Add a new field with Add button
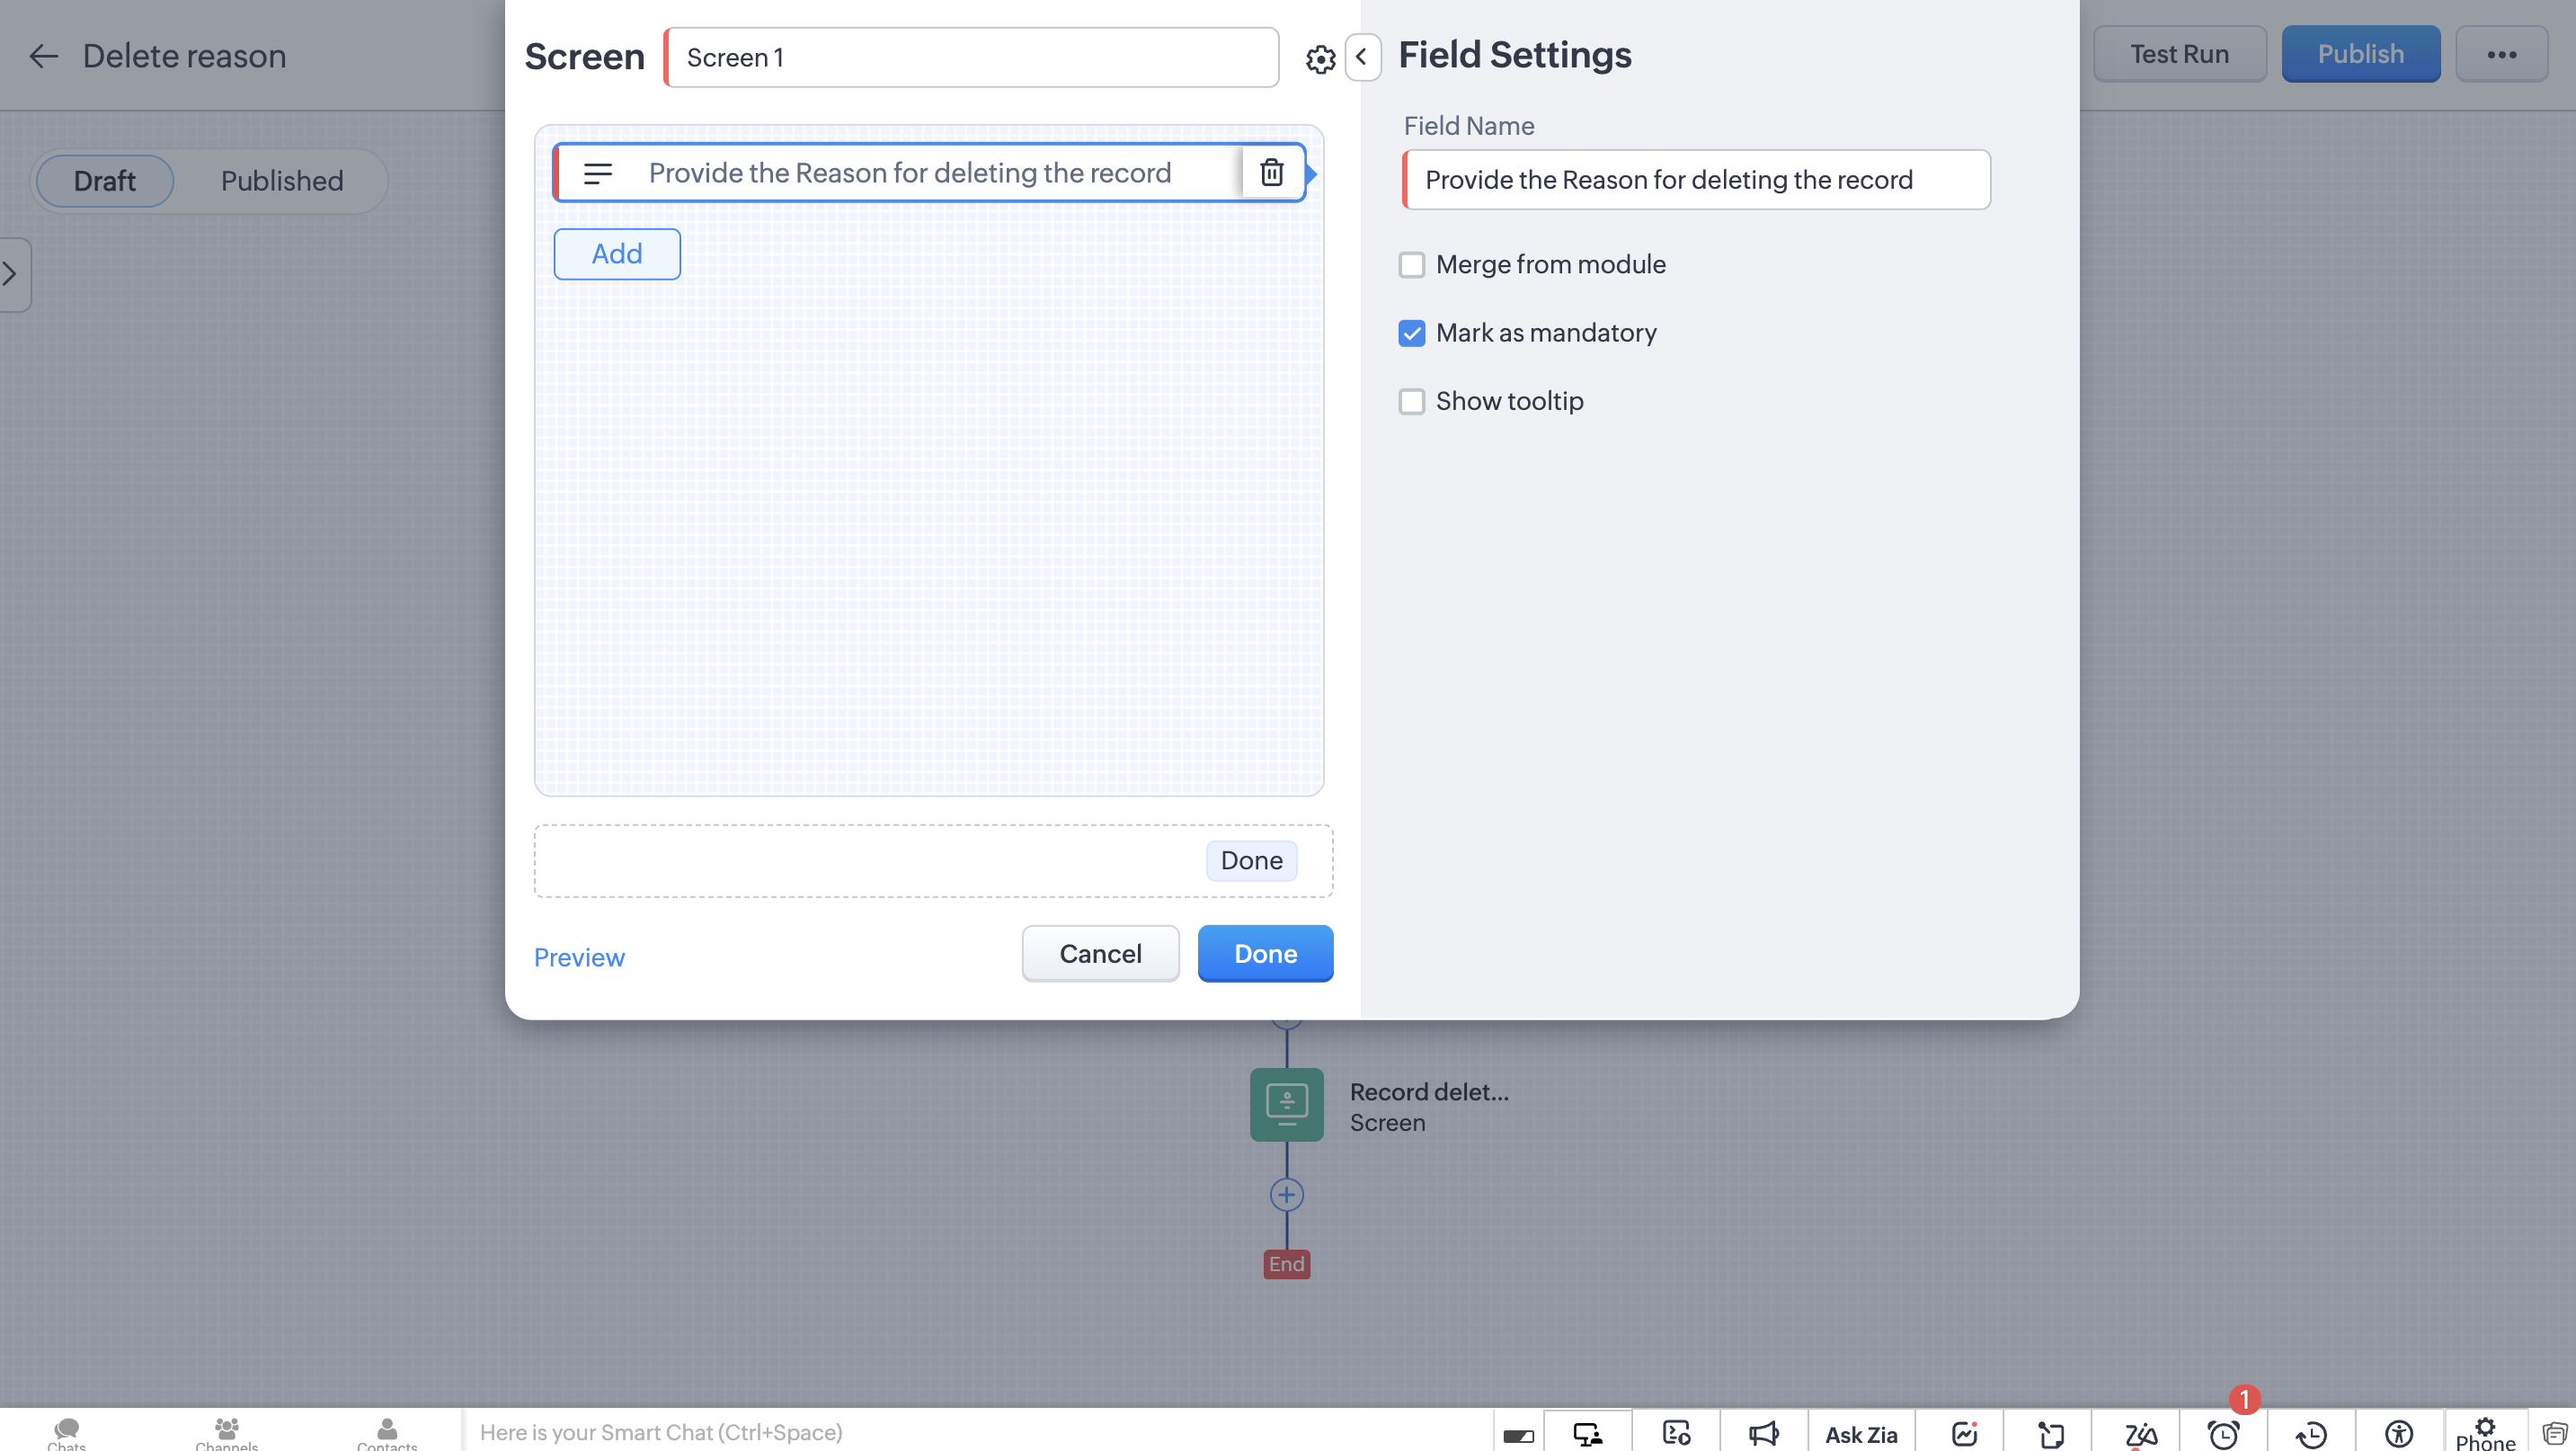The width and height of the screenshot is (2576, 1451). point(616,254)
